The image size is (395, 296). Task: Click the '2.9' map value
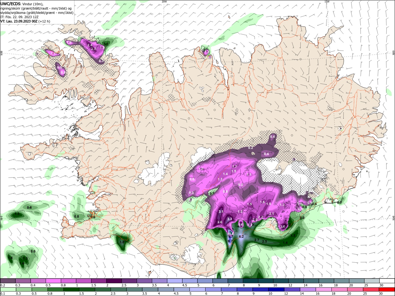point(255,220)
